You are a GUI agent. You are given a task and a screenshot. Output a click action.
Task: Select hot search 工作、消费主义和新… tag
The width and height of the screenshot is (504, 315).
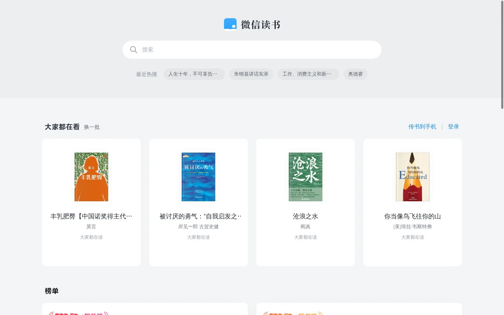pos(308,74)
